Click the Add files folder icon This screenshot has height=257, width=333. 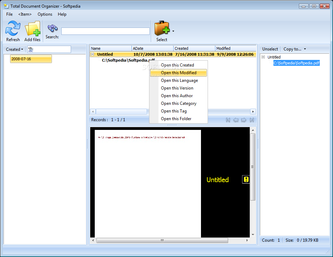tap(32, 29)
